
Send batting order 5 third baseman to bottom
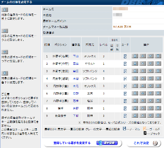pos(158,86)
